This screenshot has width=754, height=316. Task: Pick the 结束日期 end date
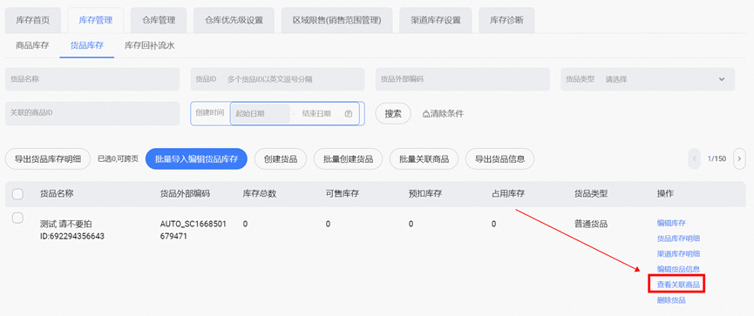316,114
